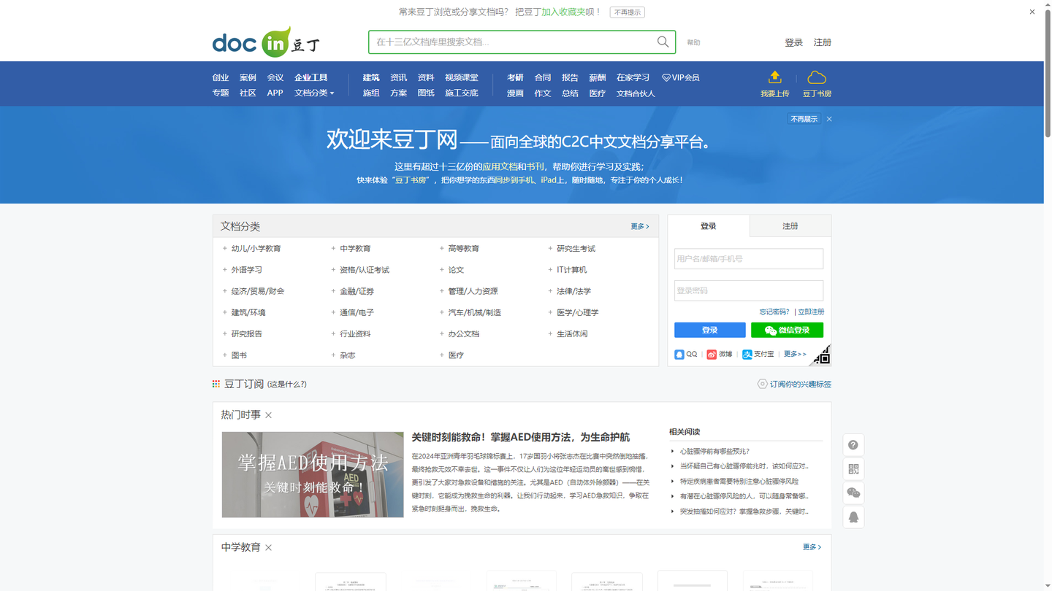Click the 豆丁书房 link in banner text
1052x591 pixels.
tap(411, 180)
